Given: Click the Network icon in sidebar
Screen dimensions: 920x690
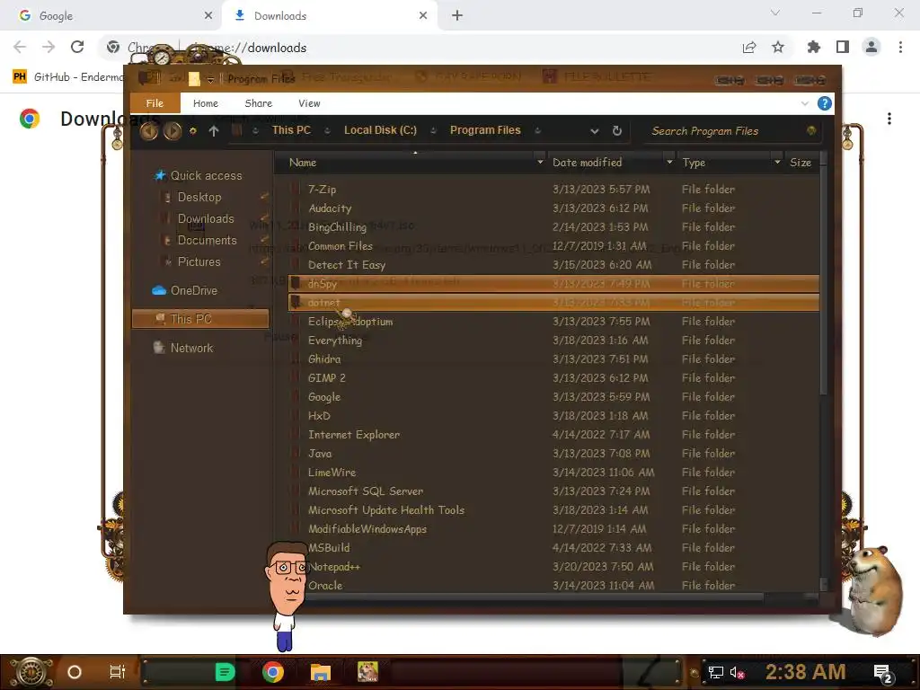Looking at the screenshot, I should [159, 348].
